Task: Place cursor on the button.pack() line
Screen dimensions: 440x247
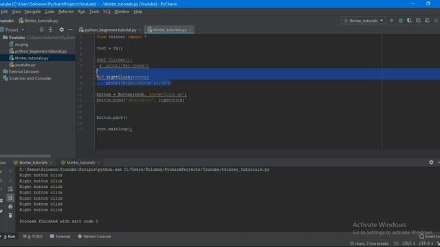Action: pos(111,117)
